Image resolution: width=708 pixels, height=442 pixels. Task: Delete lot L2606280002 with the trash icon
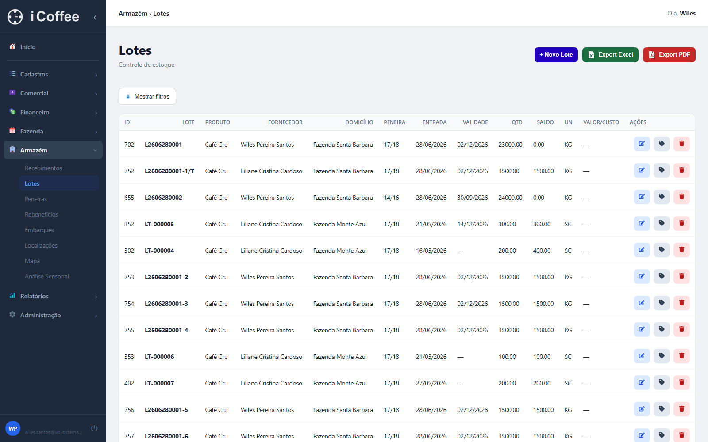(681, 197)
